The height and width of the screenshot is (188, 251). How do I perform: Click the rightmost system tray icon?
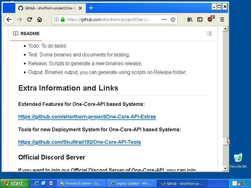coord(246,183)
